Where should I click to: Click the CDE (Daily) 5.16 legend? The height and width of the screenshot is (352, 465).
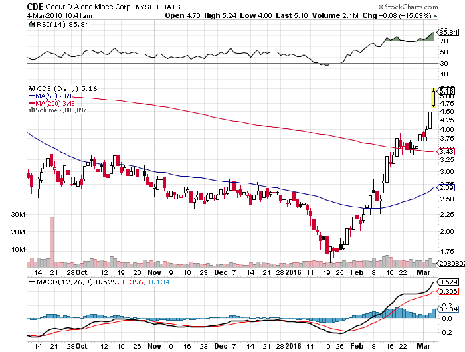tap(66, 89)
